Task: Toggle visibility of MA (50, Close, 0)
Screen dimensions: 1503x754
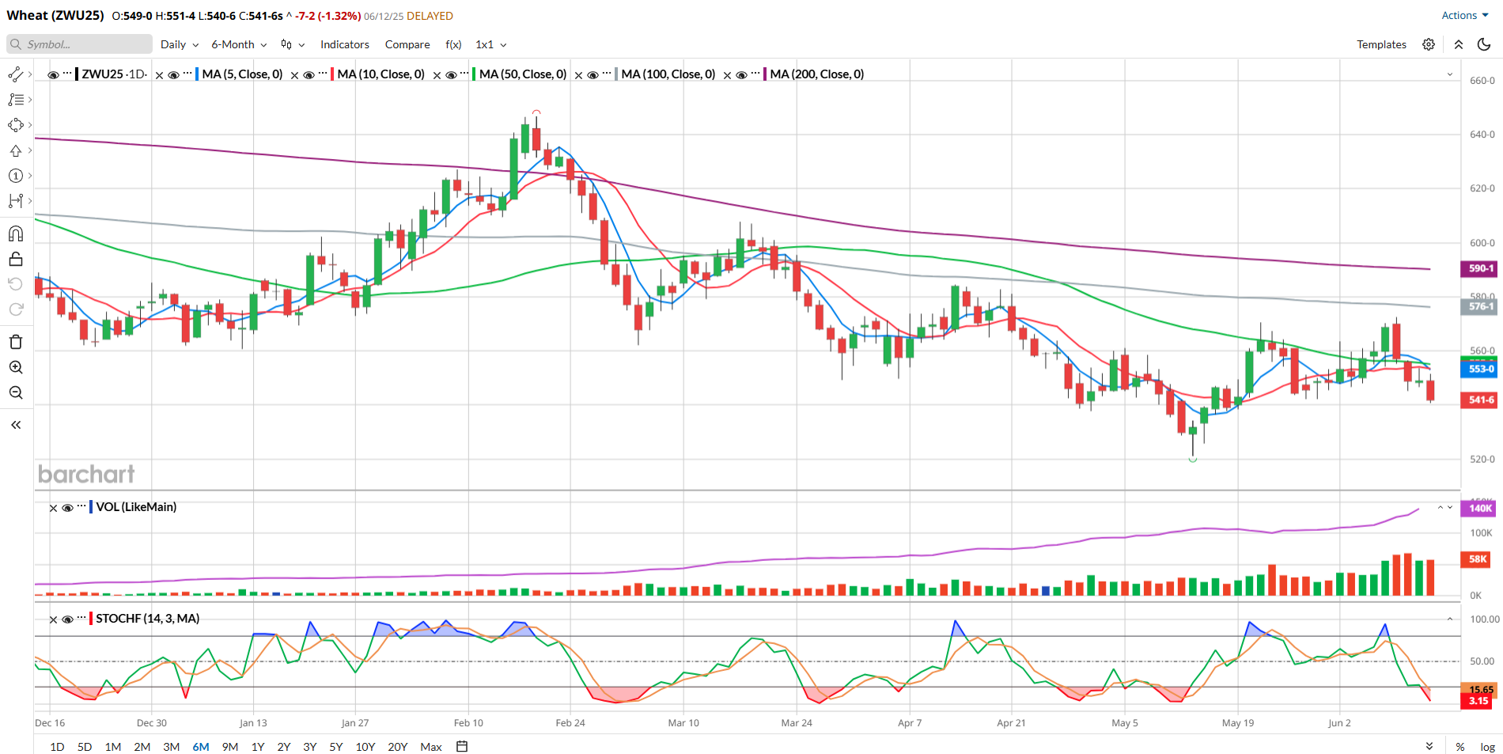Action: point(451,74)
